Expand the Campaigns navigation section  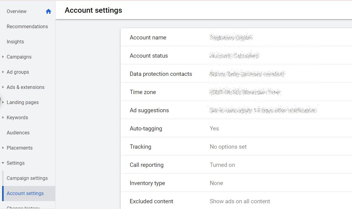3,57
